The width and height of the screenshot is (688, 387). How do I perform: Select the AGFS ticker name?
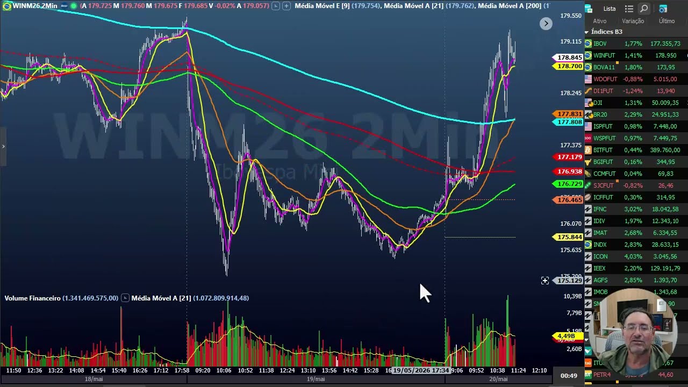[x=600, y=280]
